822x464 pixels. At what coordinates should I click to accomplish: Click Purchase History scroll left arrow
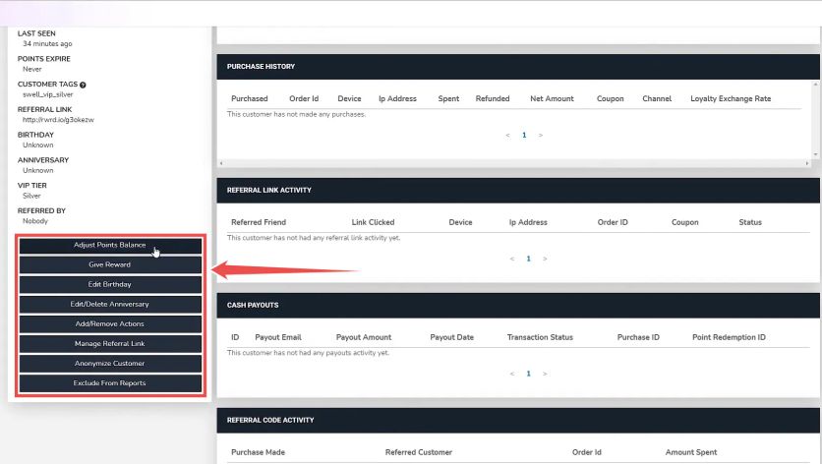(221, 163)
